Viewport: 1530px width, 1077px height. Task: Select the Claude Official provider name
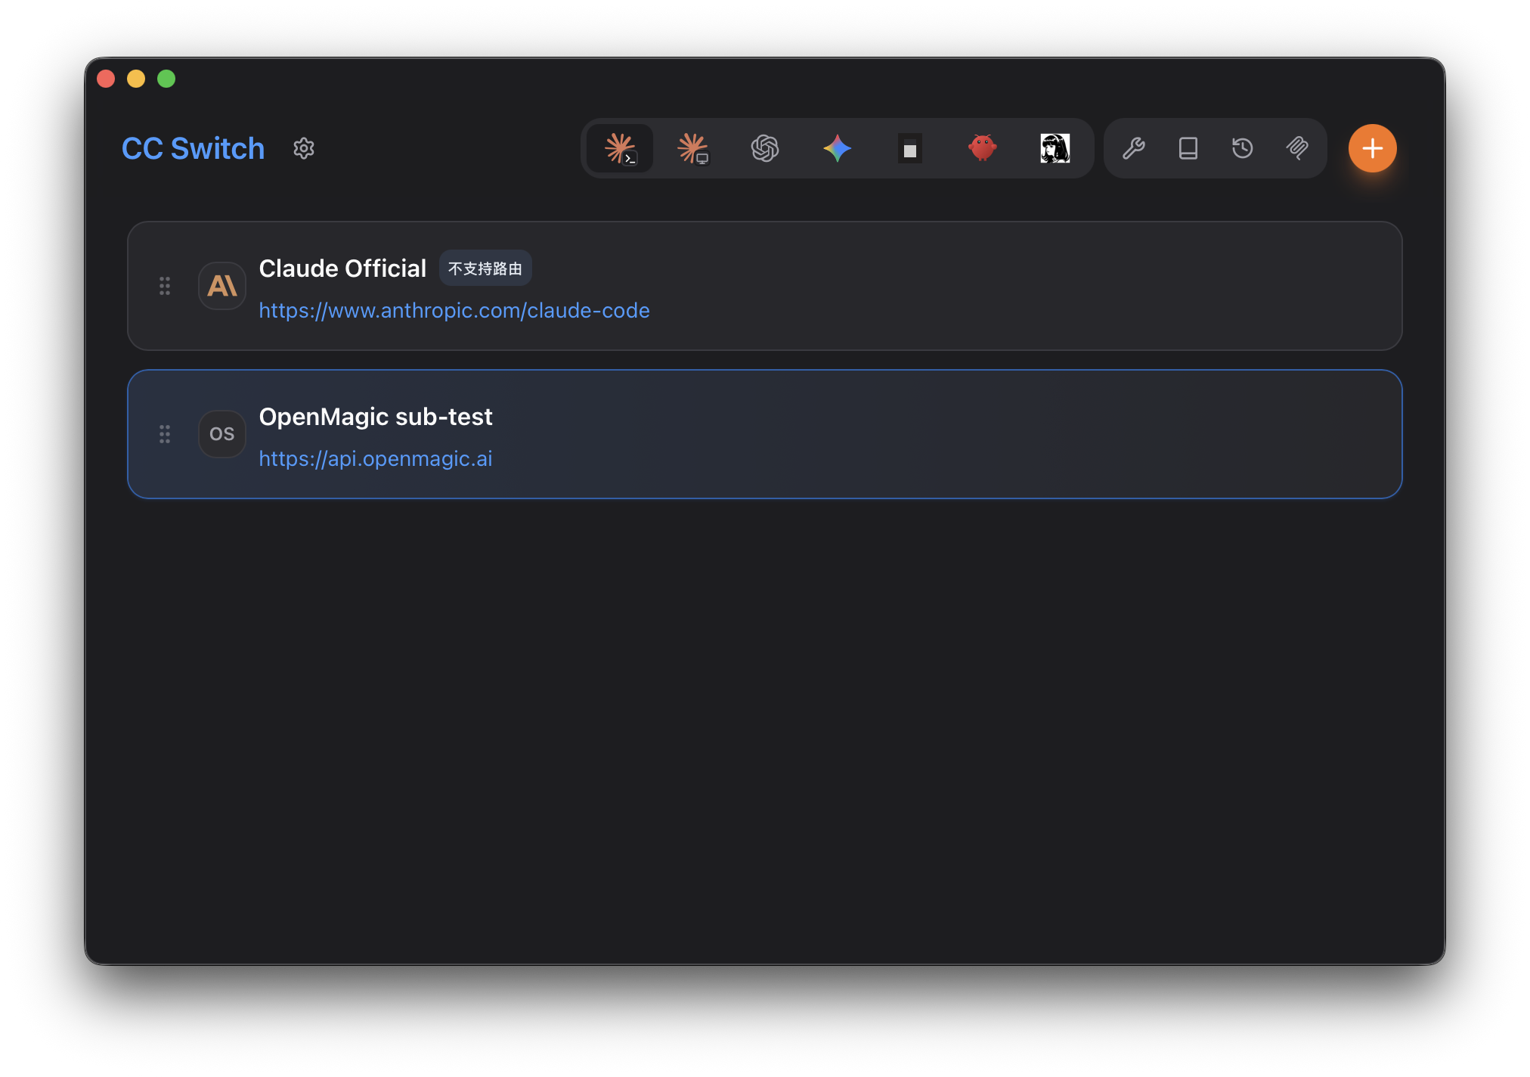click(342, 268)
